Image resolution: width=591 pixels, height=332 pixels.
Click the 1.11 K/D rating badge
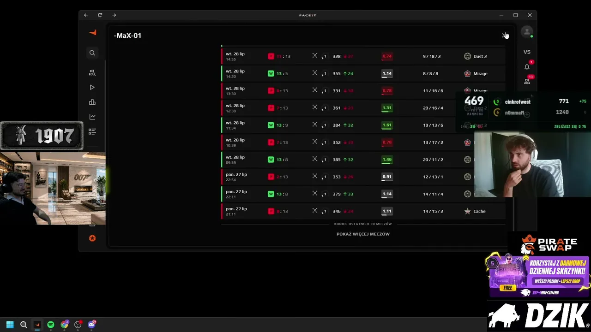387,211
